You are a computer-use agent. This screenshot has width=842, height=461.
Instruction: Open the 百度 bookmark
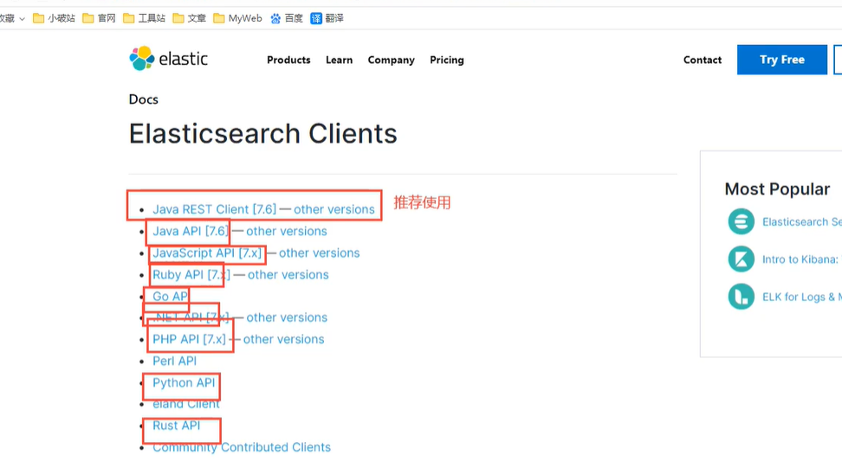pyautogui.click(x=286, y=18)
